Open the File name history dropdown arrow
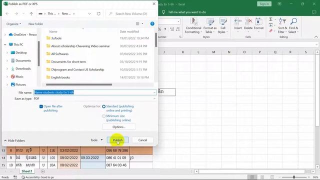The image size is (320, 180). 154,92
